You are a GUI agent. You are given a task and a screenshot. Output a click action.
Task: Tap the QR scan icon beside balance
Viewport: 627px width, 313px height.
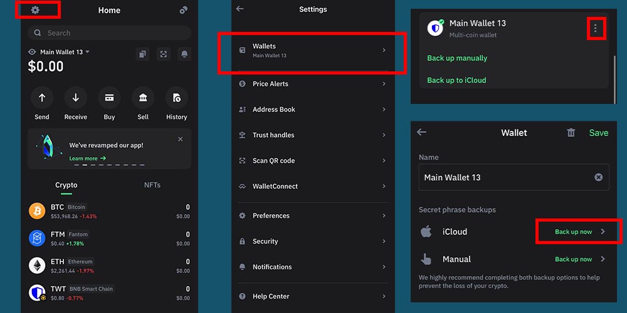(x=164, y=54)
